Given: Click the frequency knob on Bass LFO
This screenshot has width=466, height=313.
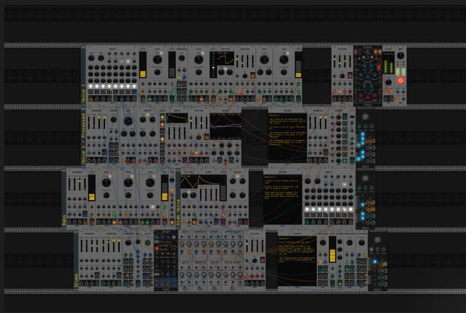Looking at the screenshot, I should [x=150, y=182].
